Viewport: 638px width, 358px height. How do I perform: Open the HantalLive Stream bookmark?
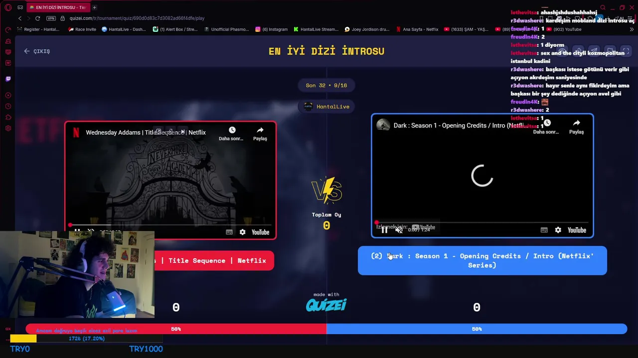316,29
